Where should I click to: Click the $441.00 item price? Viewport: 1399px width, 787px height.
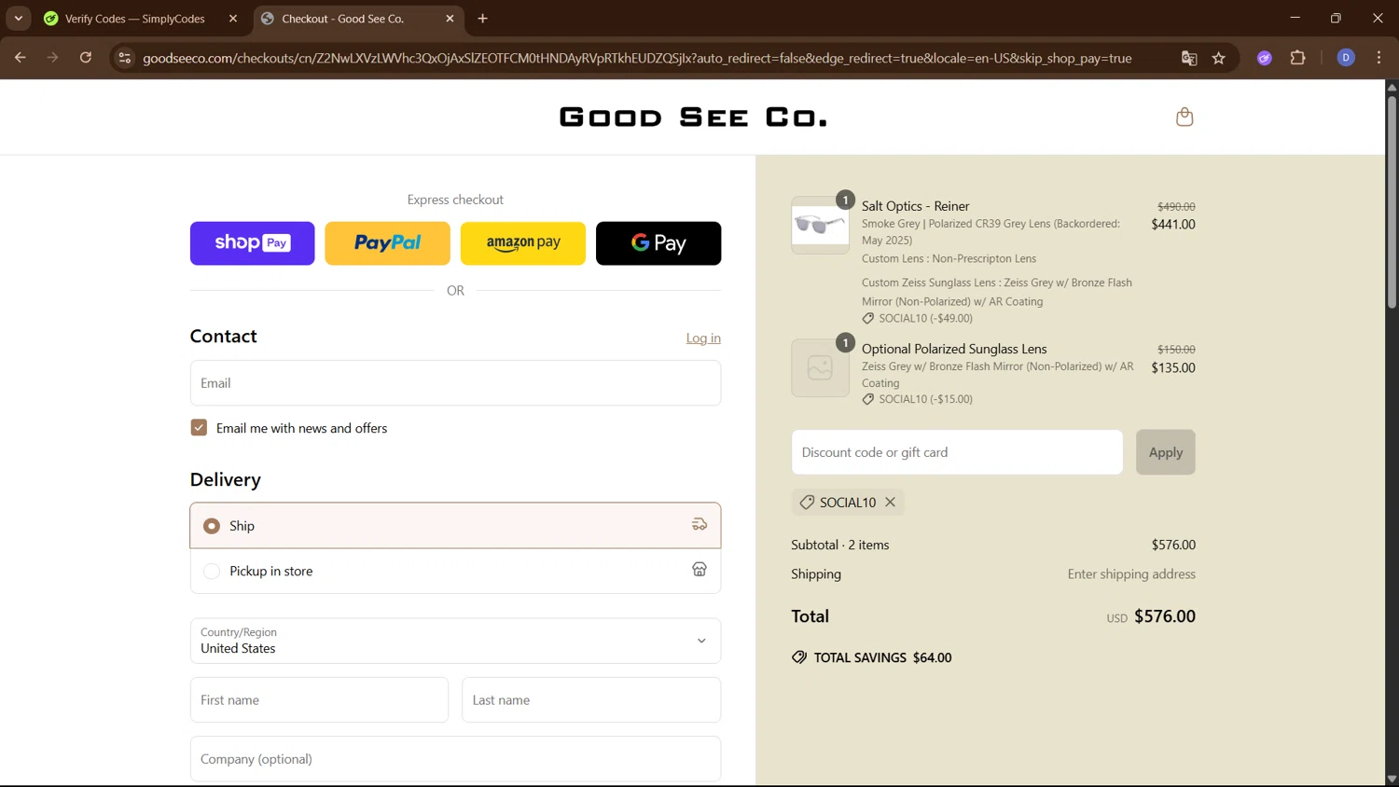(1173, 224)
